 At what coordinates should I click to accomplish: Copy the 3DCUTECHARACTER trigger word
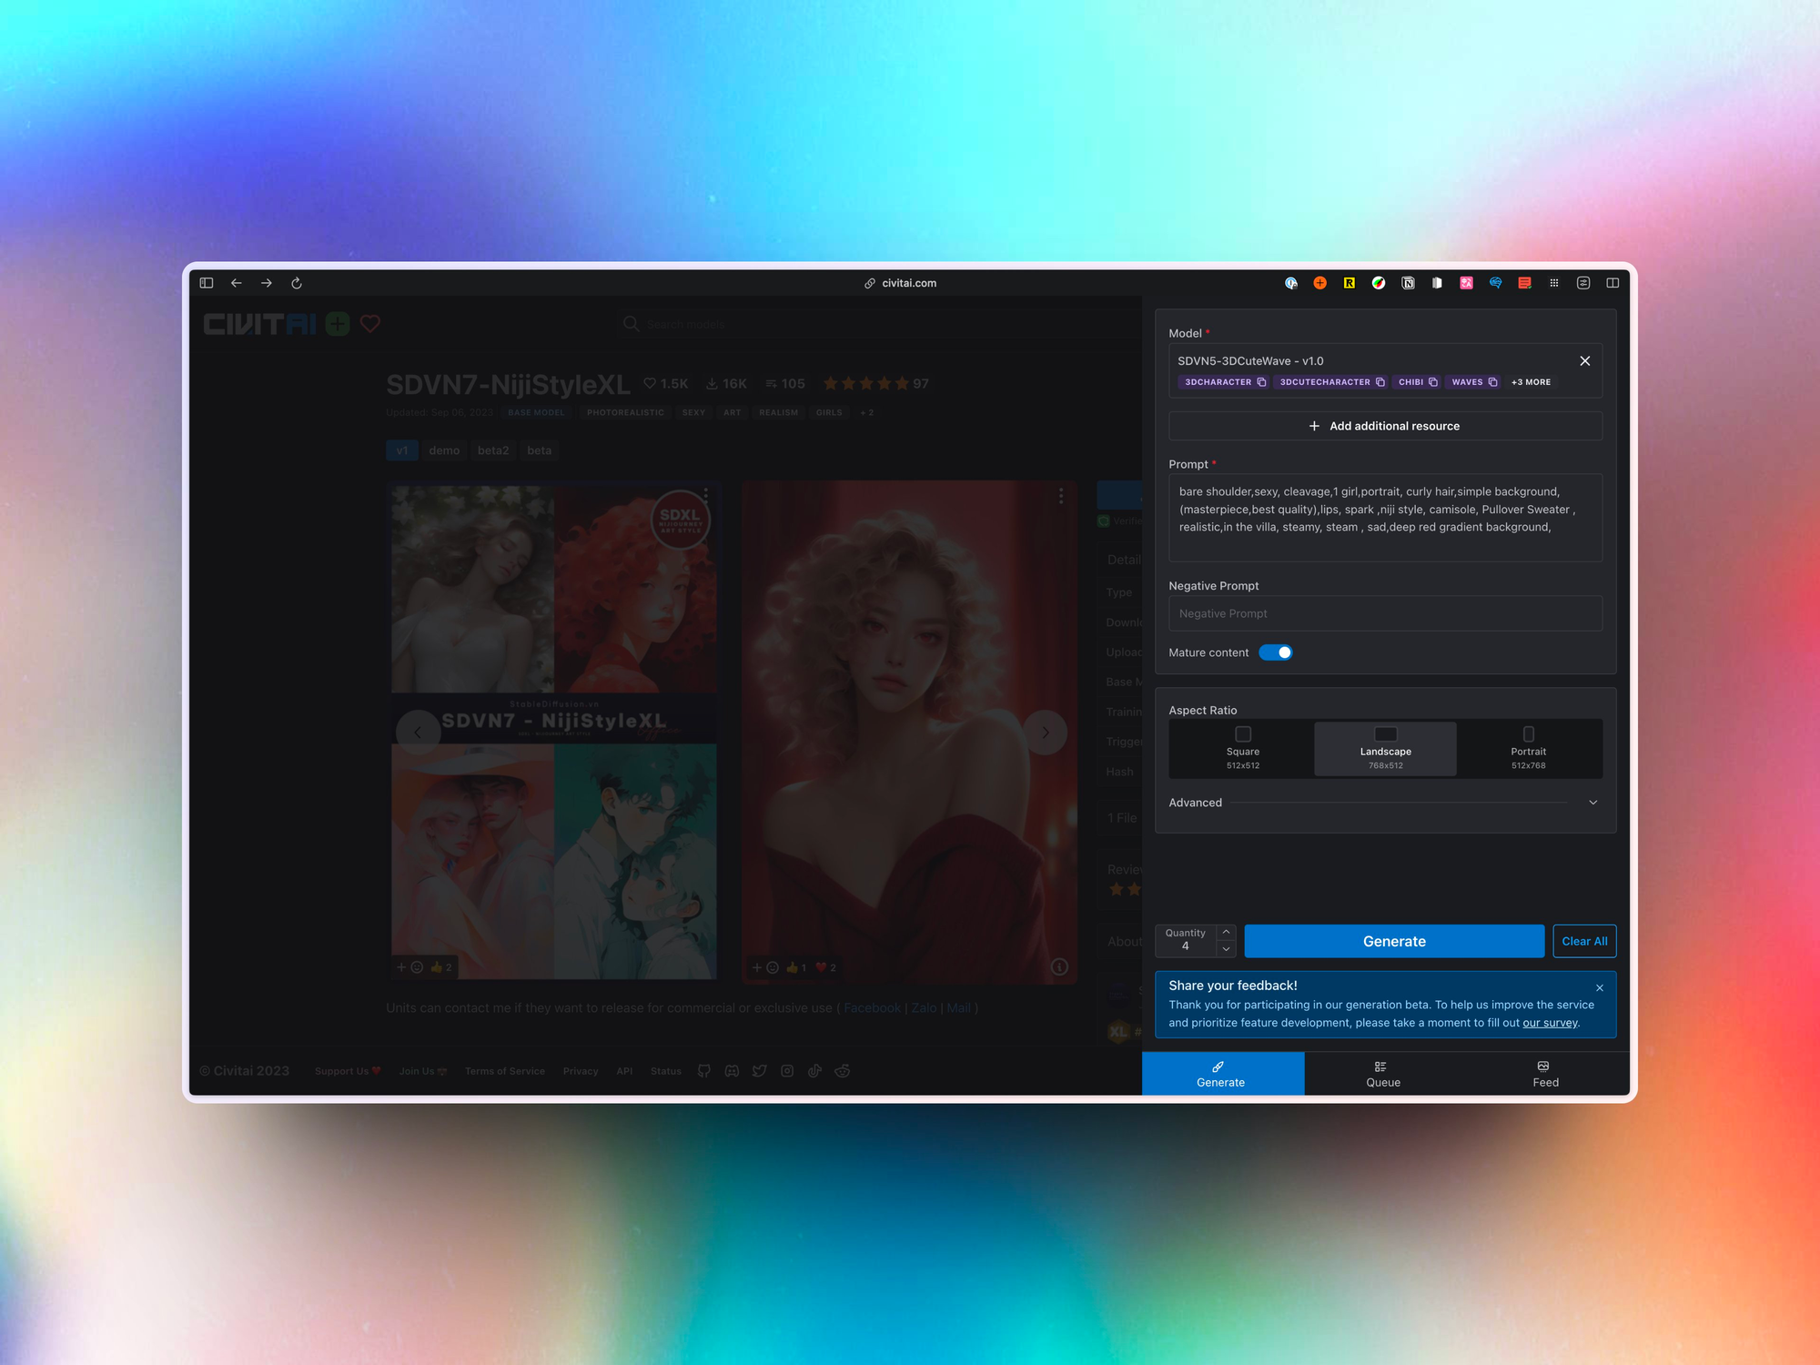1380,382
